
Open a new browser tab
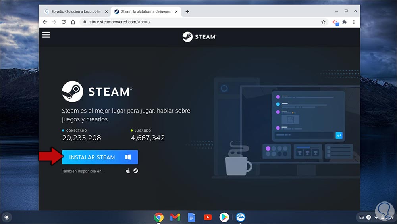point(187,11)
